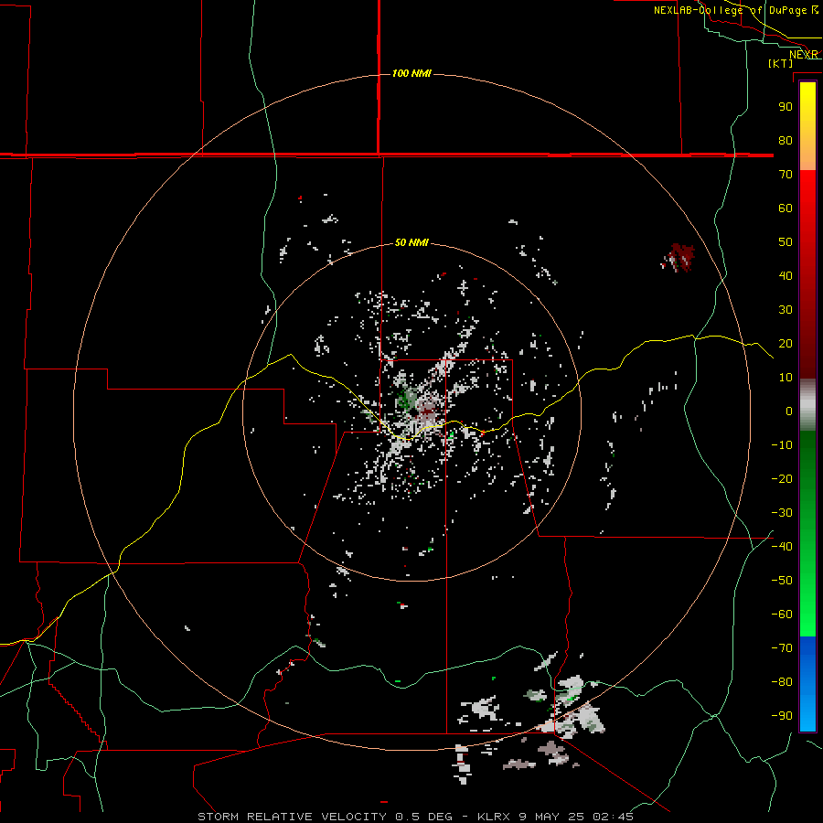Click the 30 value on velocity scale
The image size is (823, 823).
[x=786, y=310]
